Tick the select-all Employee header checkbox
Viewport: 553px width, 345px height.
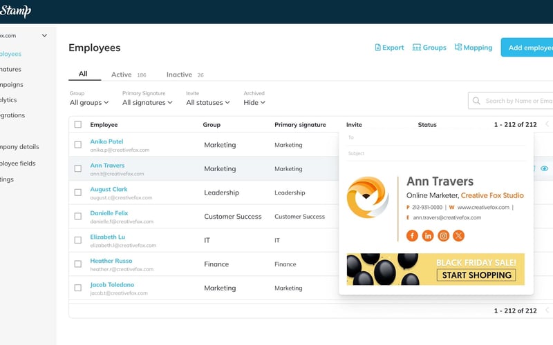(78, 124)
